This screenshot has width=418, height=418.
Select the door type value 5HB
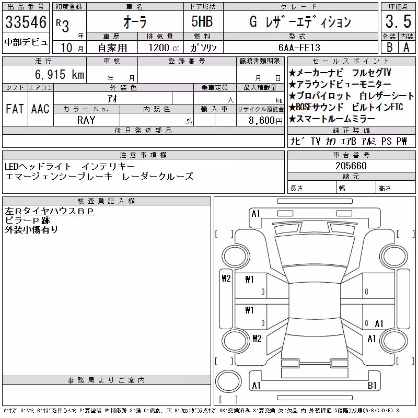pyautogui.click(x=202, y=21)
